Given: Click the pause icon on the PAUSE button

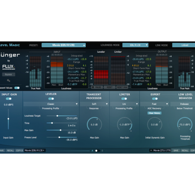Looking at the screenshot, I should pyautogui.click(x=93, y=87).
